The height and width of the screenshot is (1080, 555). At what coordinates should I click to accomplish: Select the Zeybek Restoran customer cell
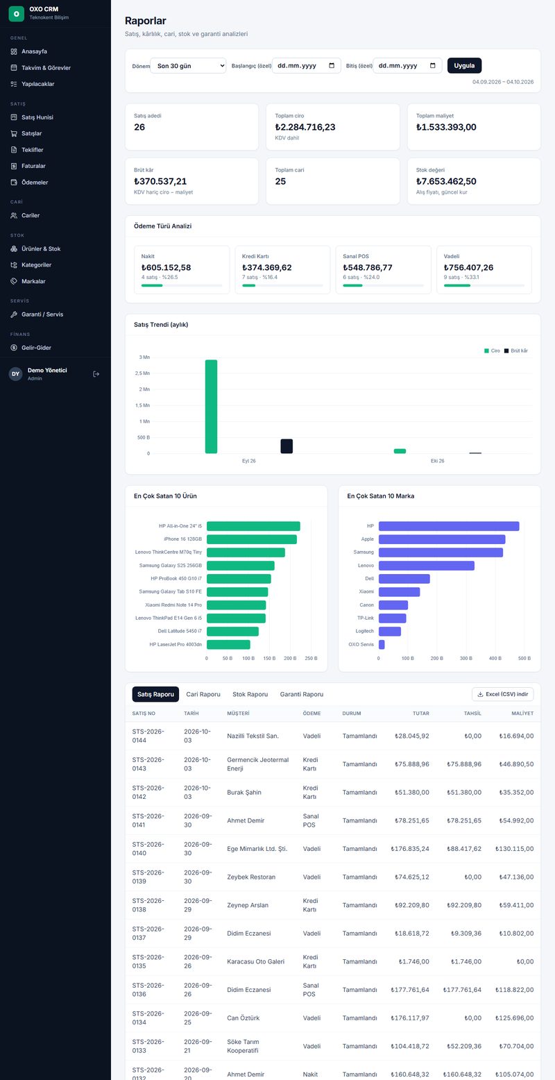tap(251, 877)
